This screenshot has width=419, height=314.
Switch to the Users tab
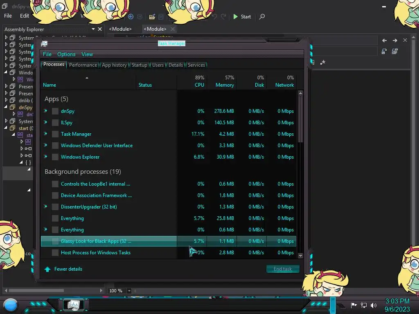[158, 65]
